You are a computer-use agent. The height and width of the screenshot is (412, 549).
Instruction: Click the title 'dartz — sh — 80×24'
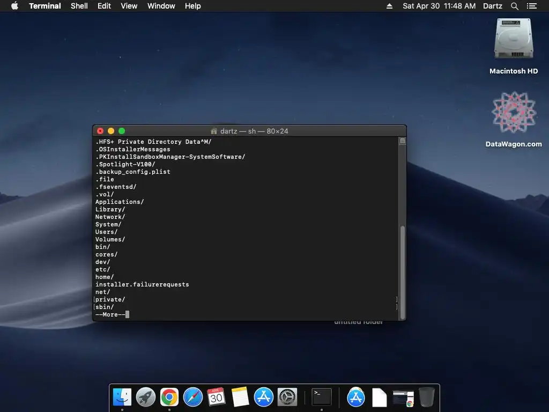[x=254, y=131]
